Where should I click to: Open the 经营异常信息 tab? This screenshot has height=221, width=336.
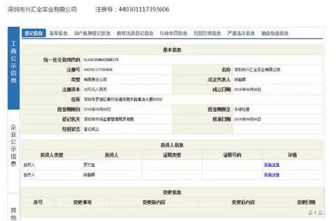tap(207, 33)
